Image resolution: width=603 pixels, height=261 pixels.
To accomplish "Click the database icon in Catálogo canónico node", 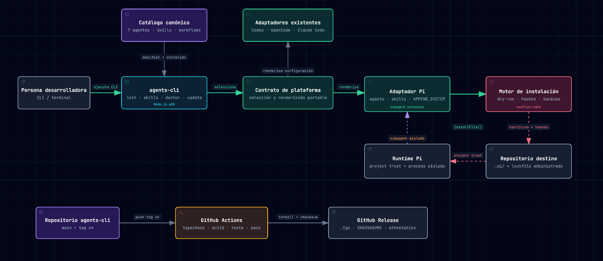I will click(127, 14).
